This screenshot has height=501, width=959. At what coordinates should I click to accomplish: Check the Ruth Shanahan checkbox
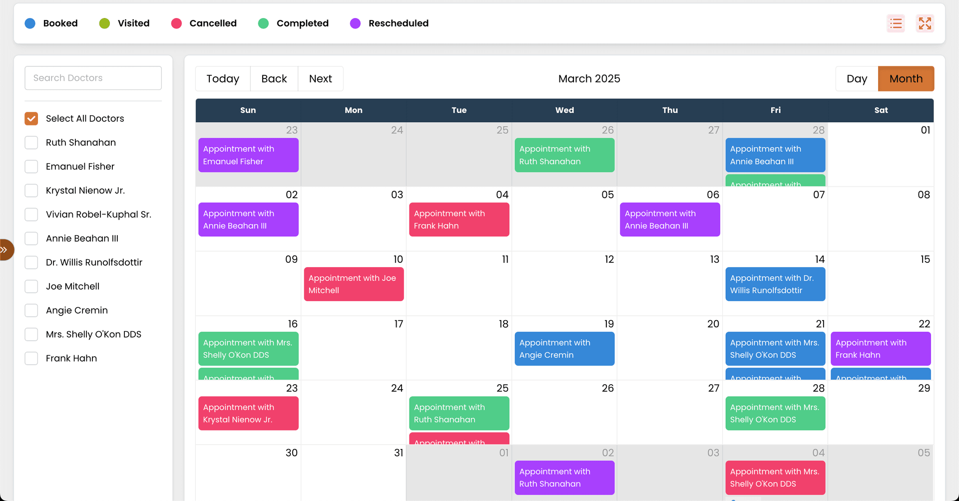[31, 142]
